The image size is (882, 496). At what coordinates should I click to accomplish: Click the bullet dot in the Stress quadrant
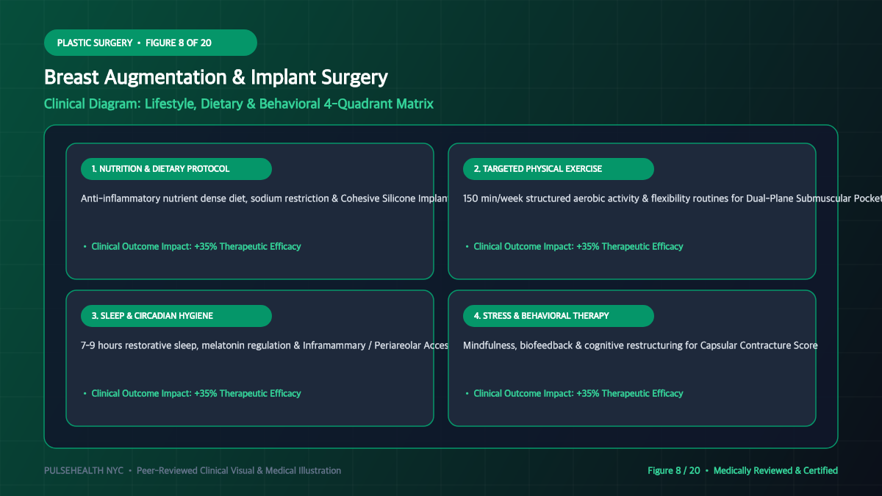(x=467, y=394)
